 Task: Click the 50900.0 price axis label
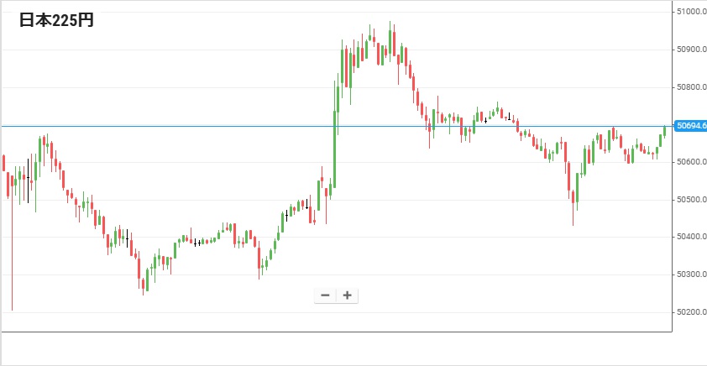[x=690, y=50]
